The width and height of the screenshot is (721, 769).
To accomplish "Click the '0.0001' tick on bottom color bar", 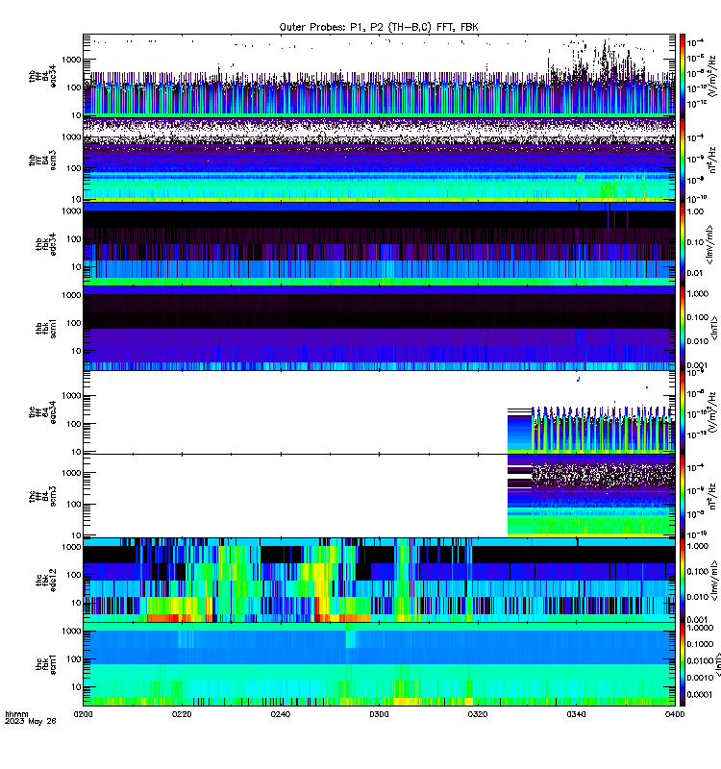I will coord(700,694).
